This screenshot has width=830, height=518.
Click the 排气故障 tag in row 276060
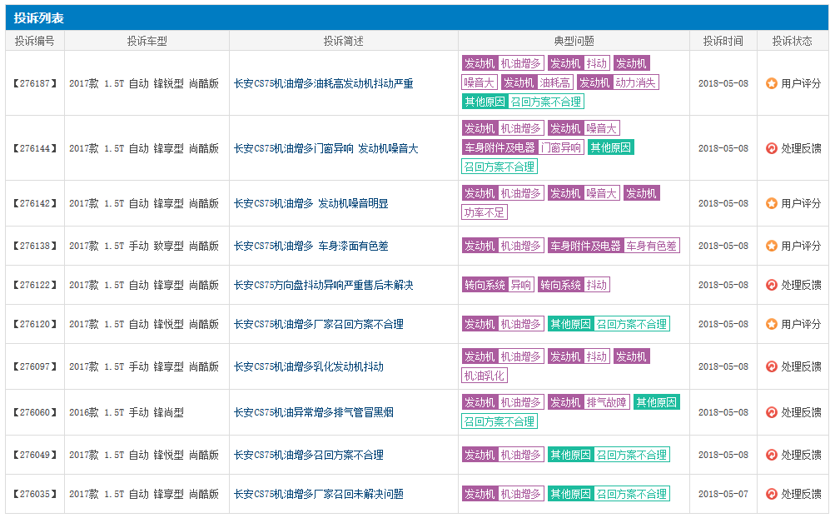pos(607,402)
